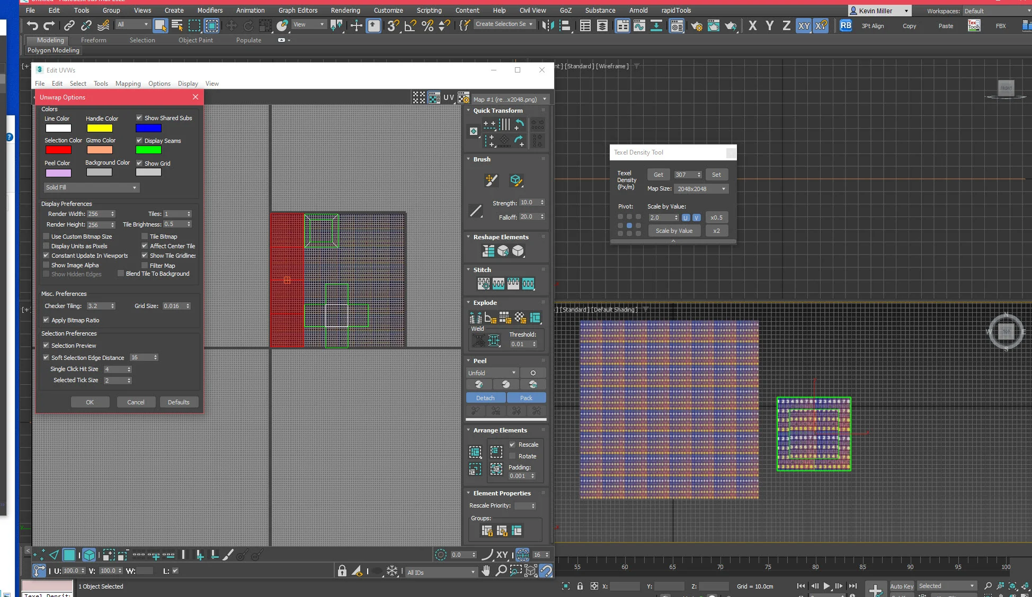This screenshot has height=597, width=1032.
Task: Enable Tile Bitmap checkbox
Action: pos(145,237)
